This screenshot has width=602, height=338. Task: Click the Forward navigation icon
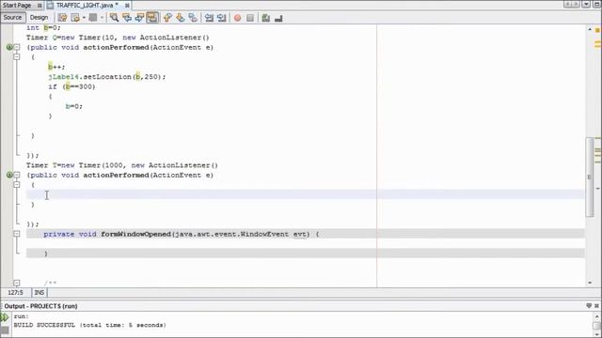93,18
